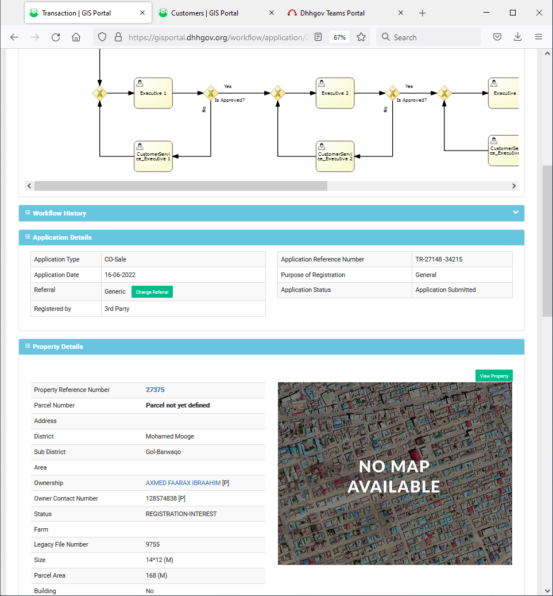Close the Customers GIS Portal tab
The image size is (553, 596).
point(272,13)
